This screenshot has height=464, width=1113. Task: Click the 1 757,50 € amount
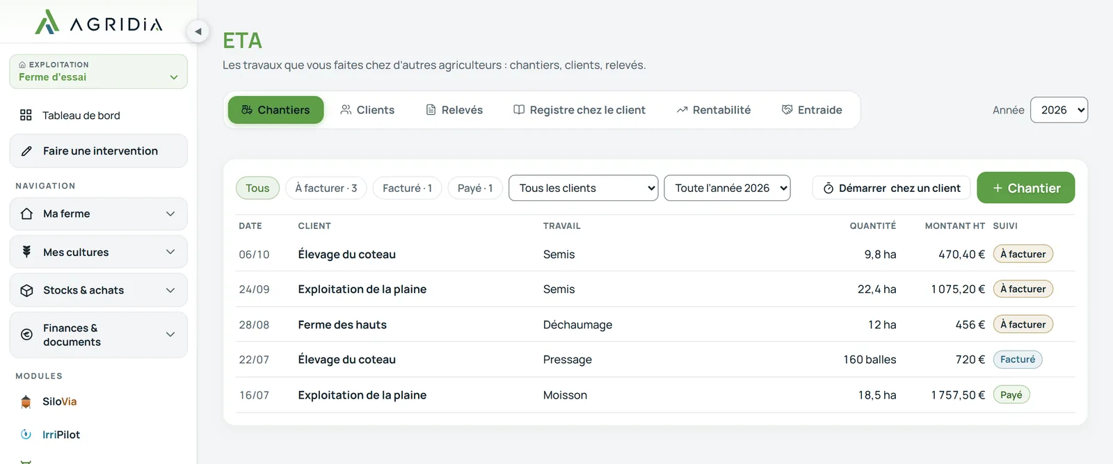click(x=958, y=394)
